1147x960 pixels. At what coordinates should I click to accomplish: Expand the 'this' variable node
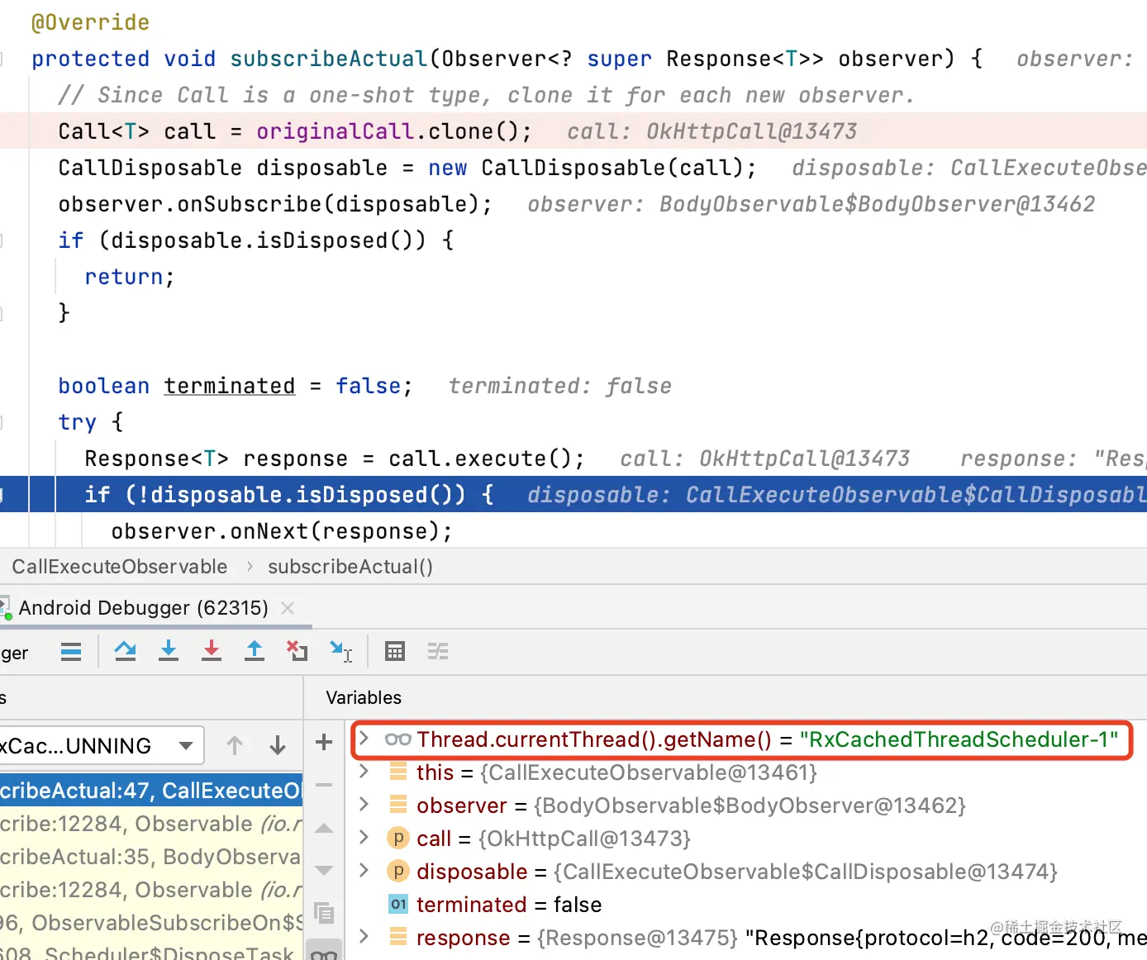[x=364, y=772]
